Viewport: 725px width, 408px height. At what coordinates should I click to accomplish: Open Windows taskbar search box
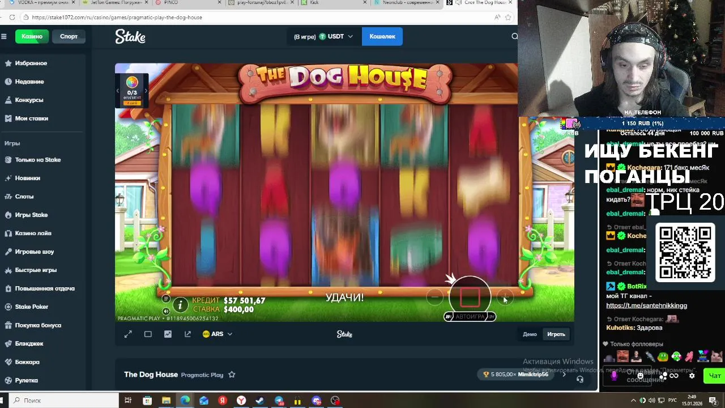pos(64,401)
